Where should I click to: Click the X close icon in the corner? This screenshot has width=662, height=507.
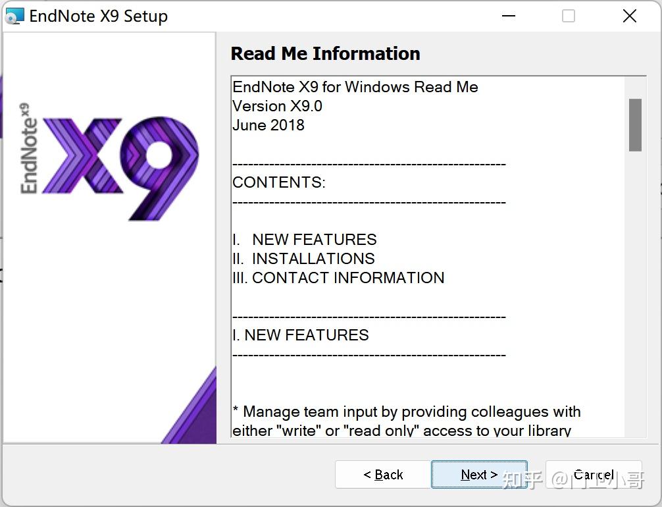click(629, 15)
